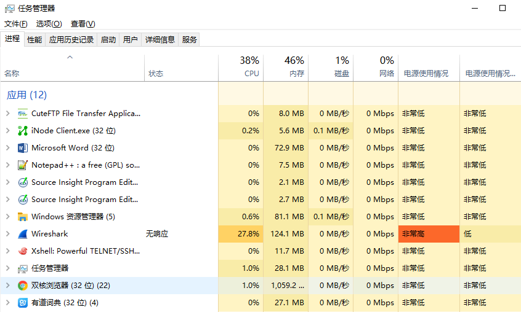Expand the Windows 资源管理器 (5) group
521x312 pixels.
8,217
